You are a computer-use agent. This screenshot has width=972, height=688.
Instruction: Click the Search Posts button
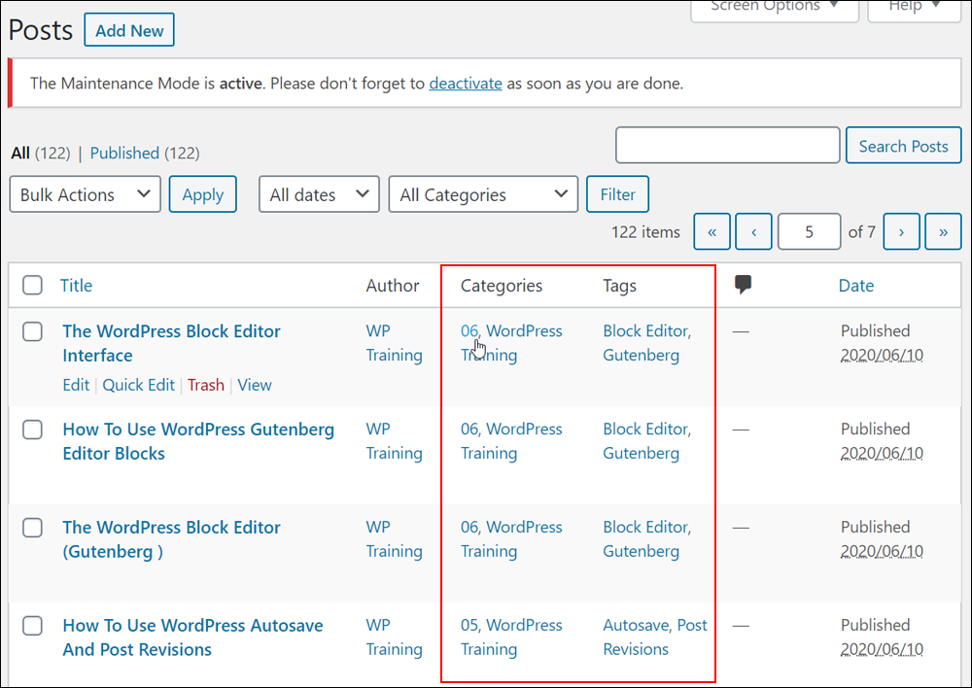click(903, 146)
